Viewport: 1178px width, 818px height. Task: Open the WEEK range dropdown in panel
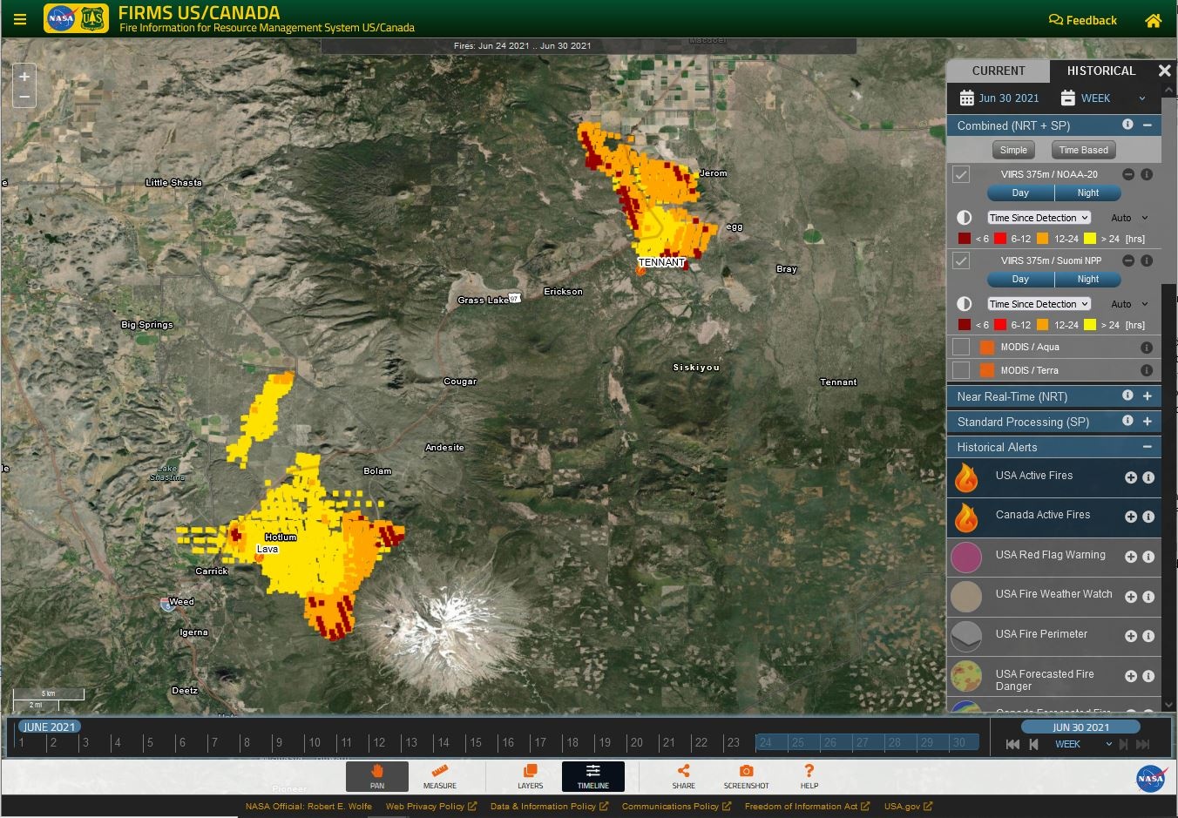[1103, 98]
